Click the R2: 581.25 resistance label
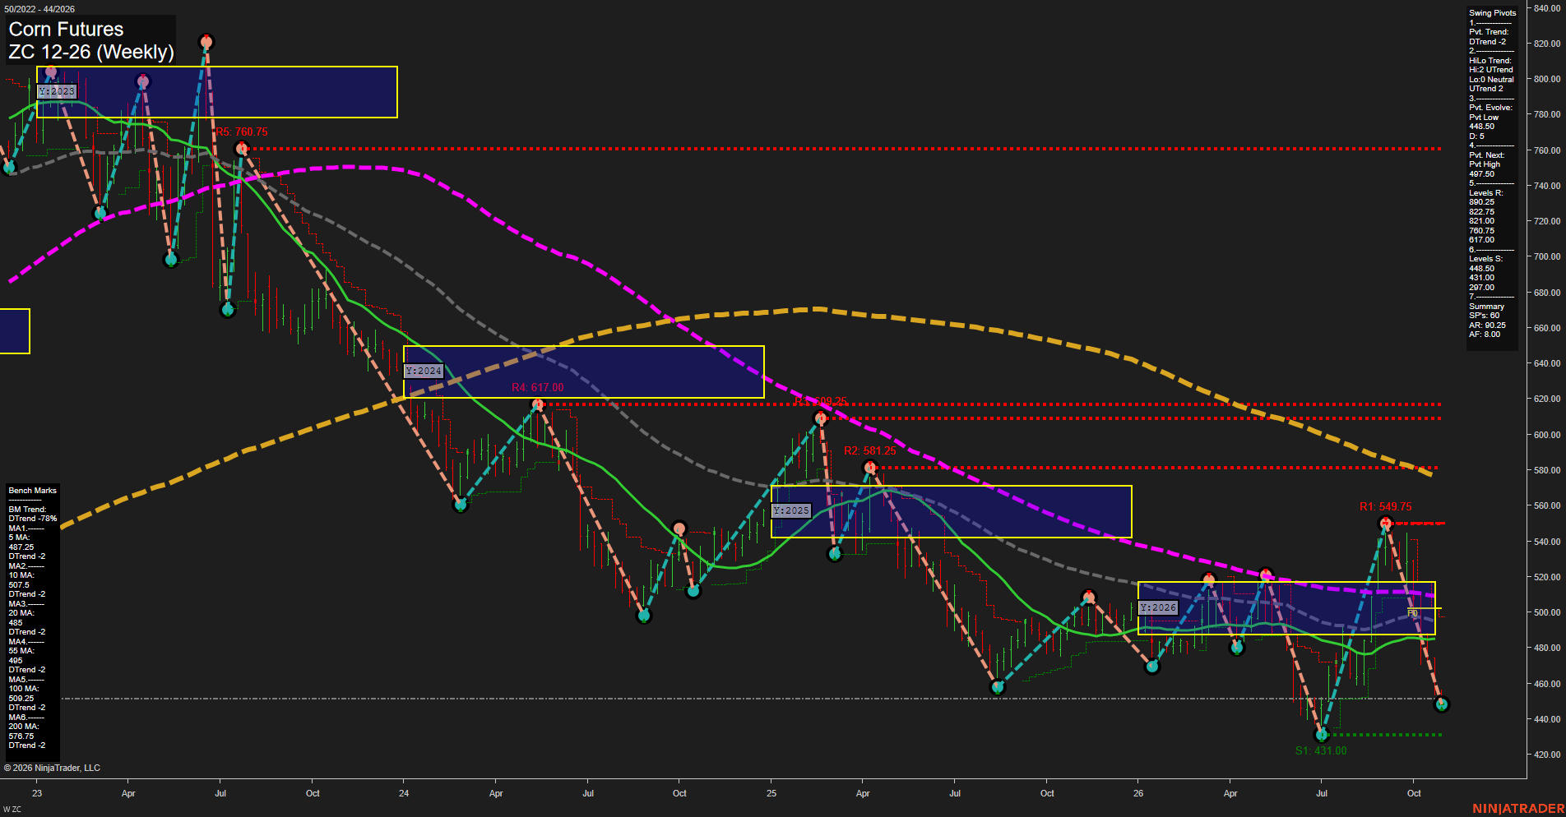This screenshot has height=817, width=1566. [x=870, y=450]
